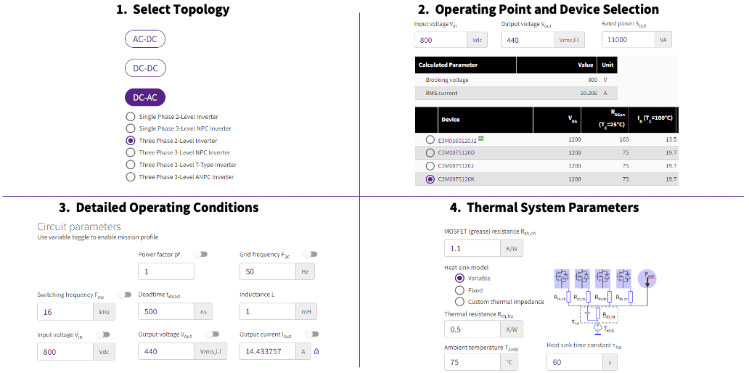Screen dimensions: 749x373
Task: Open the C3M0075120J device link
Action: pos(456,165)
